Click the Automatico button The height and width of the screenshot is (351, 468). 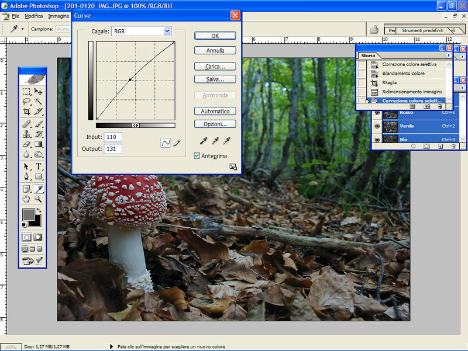pyautogui.click(x=215, y=111)
